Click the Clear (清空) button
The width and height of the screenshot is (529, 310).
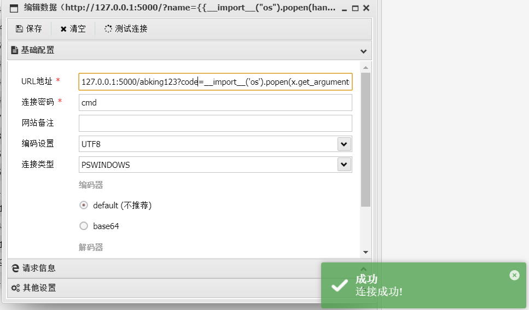pos(73,28)
